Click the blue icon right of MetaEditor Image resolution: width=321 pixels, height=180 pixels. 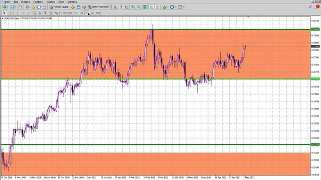tap(78, 7)
